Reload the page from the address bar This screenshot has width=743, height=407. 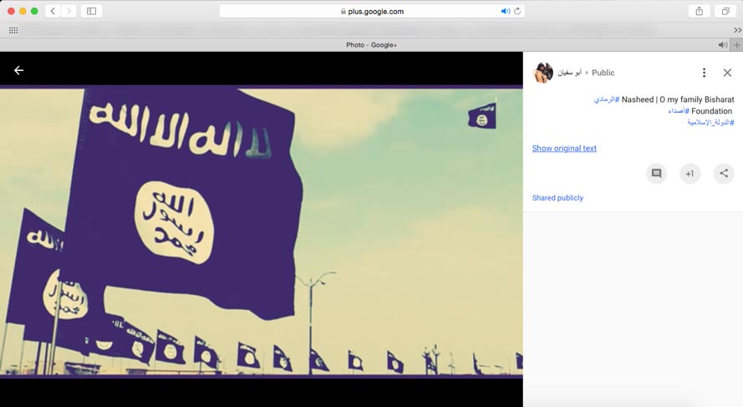(x=517, y=11)
